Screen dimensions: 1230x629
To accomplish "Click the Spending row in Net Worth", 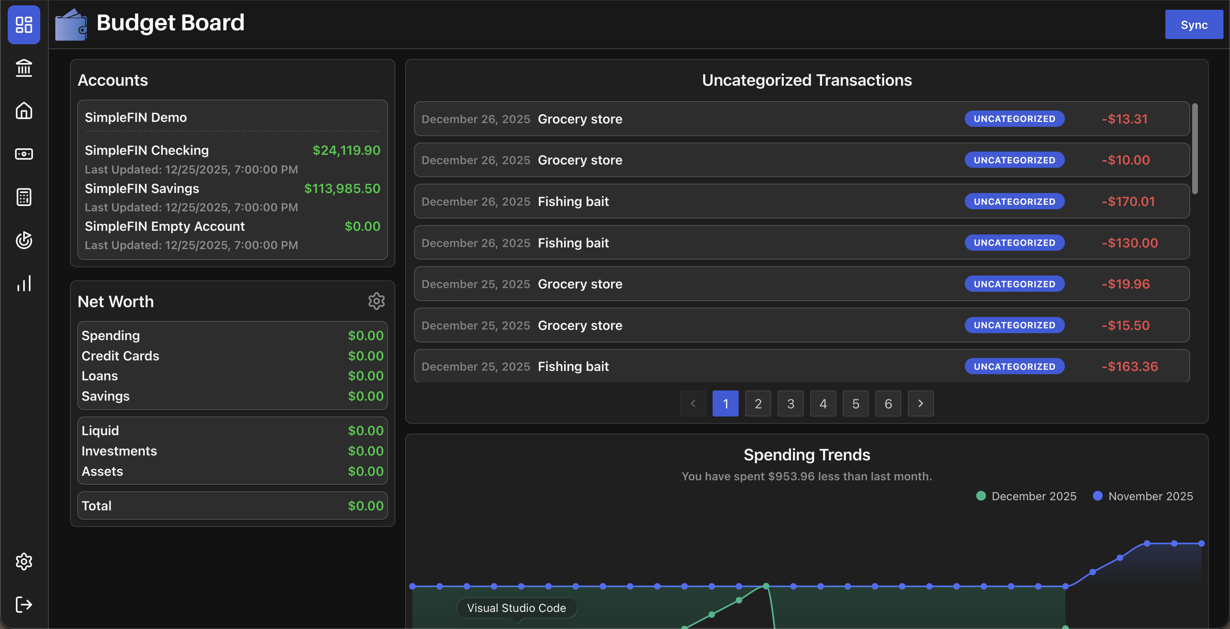I will (x=233, y=335).
